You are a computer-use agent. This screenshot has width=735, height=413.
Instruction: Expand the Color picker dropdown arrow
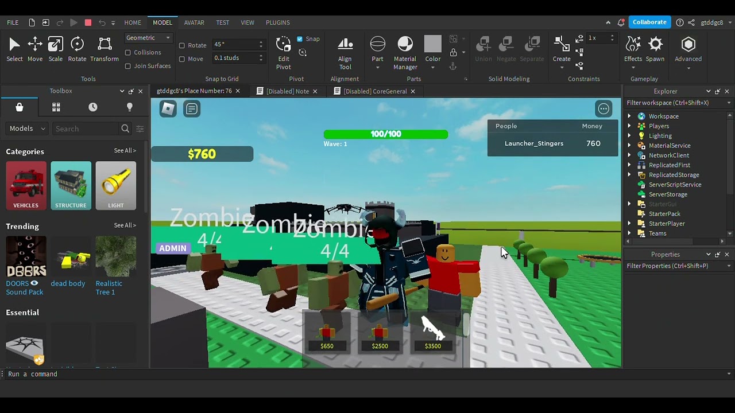click(x=433, y=68)
